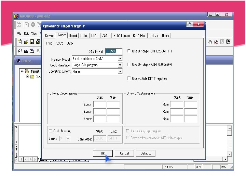This screenshot has width=246, height=185.
Task: Check Use multiple DPTR registers
Action: [129, 78]
